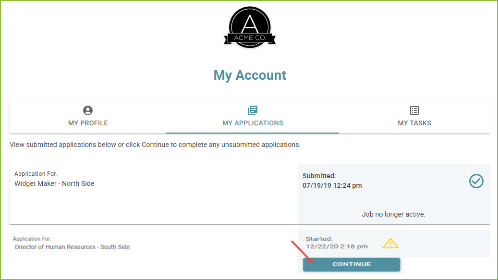This screenshot has height=280, width=498.
Task: Click the 'View submitted applications below' instruction text
Action: coord(155,145)
